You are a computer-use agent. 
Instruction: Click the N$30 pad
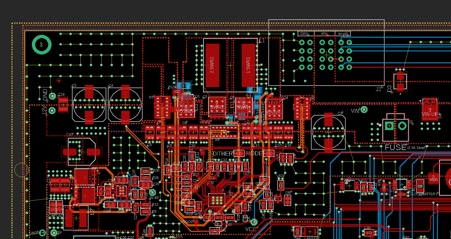point(433,177)
